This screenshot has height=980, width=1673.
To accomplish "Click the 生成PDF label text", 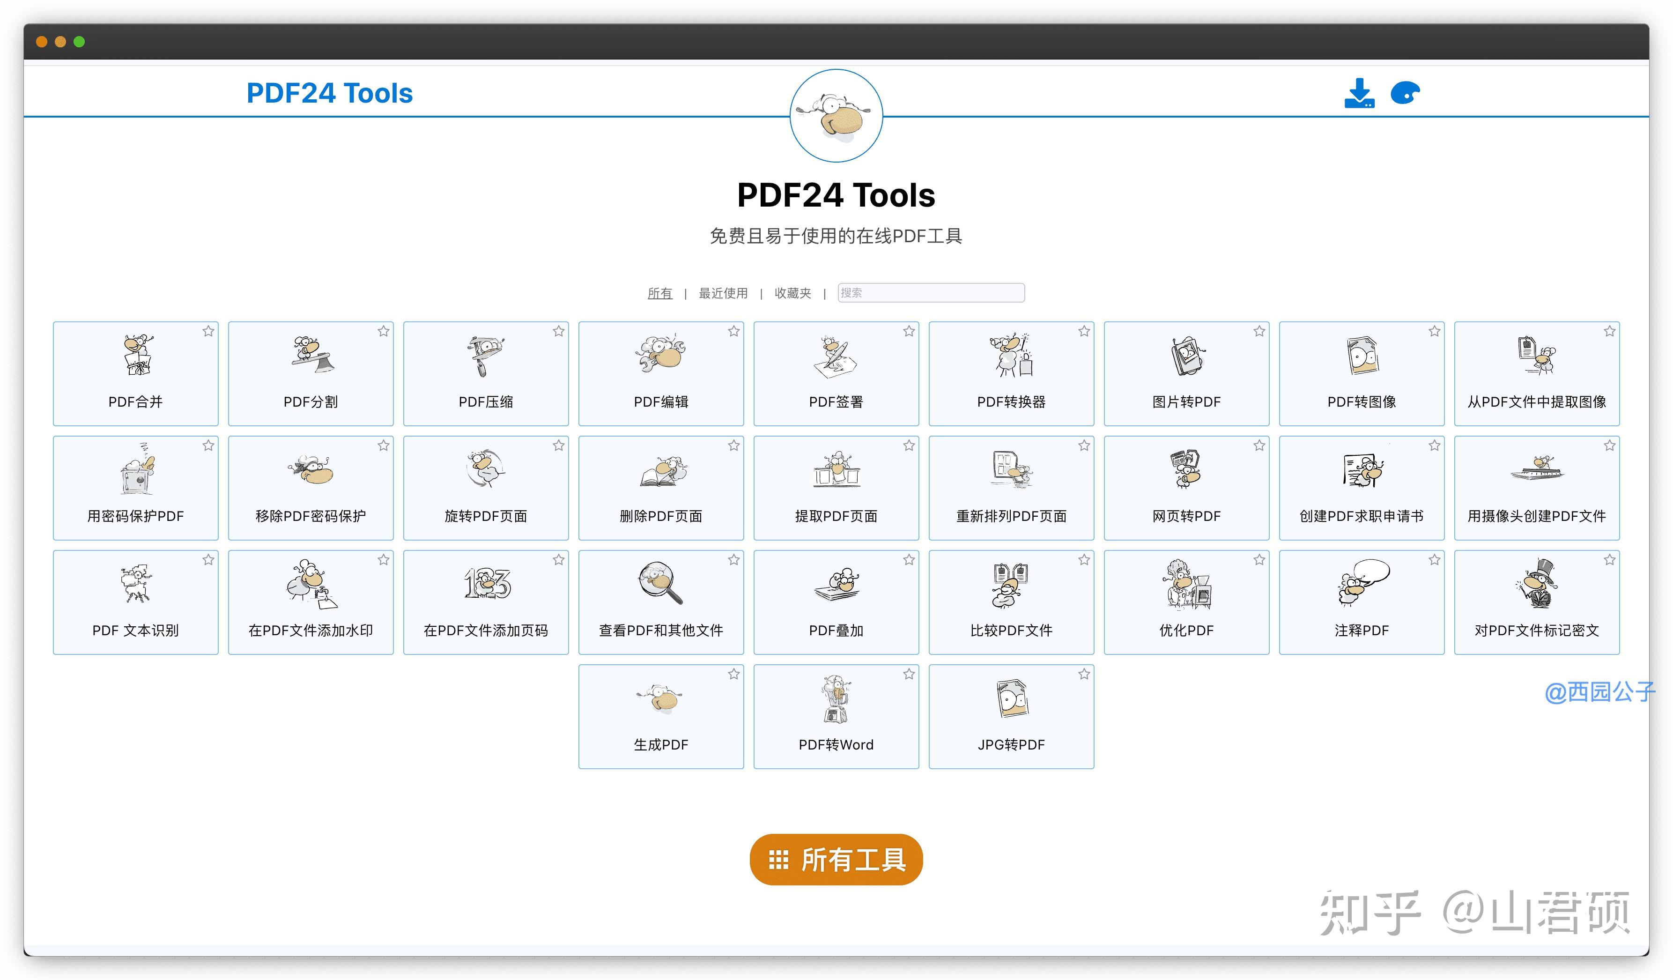I will (x=660, y=745).
